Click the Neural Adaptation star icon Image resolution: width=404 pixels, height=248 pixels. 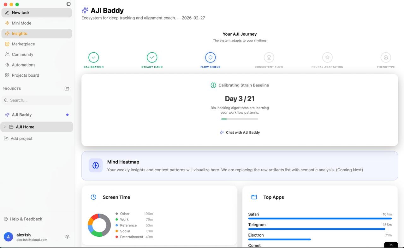coord(327,57)
